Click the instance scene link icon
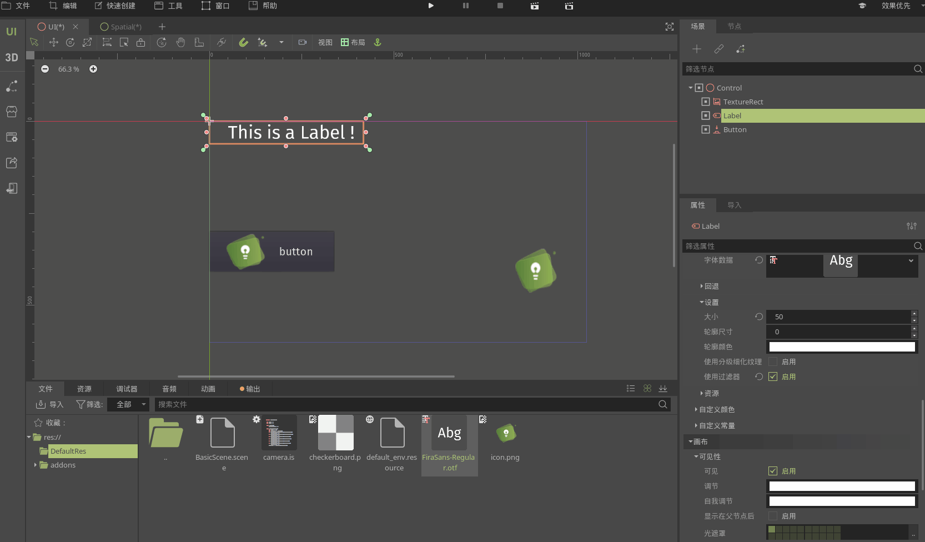 [718, 49]
